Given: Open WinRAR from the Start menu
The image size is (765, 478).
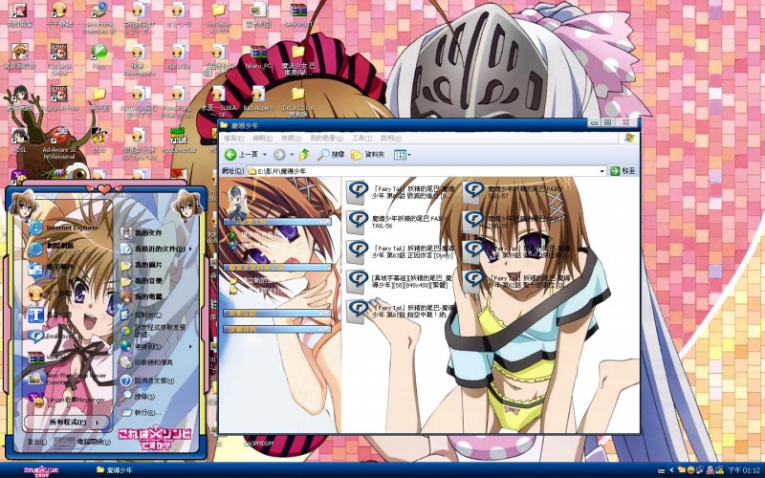Looking at the screenshot, I should pos(48,358).
